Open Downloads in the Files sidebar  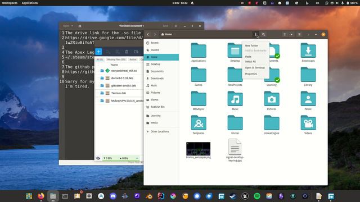161,79
